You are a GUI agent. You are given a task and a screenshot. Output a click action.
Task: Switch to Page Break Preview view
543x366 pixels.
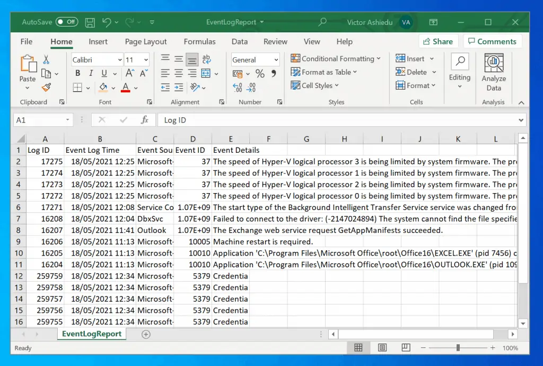[406, 348]
